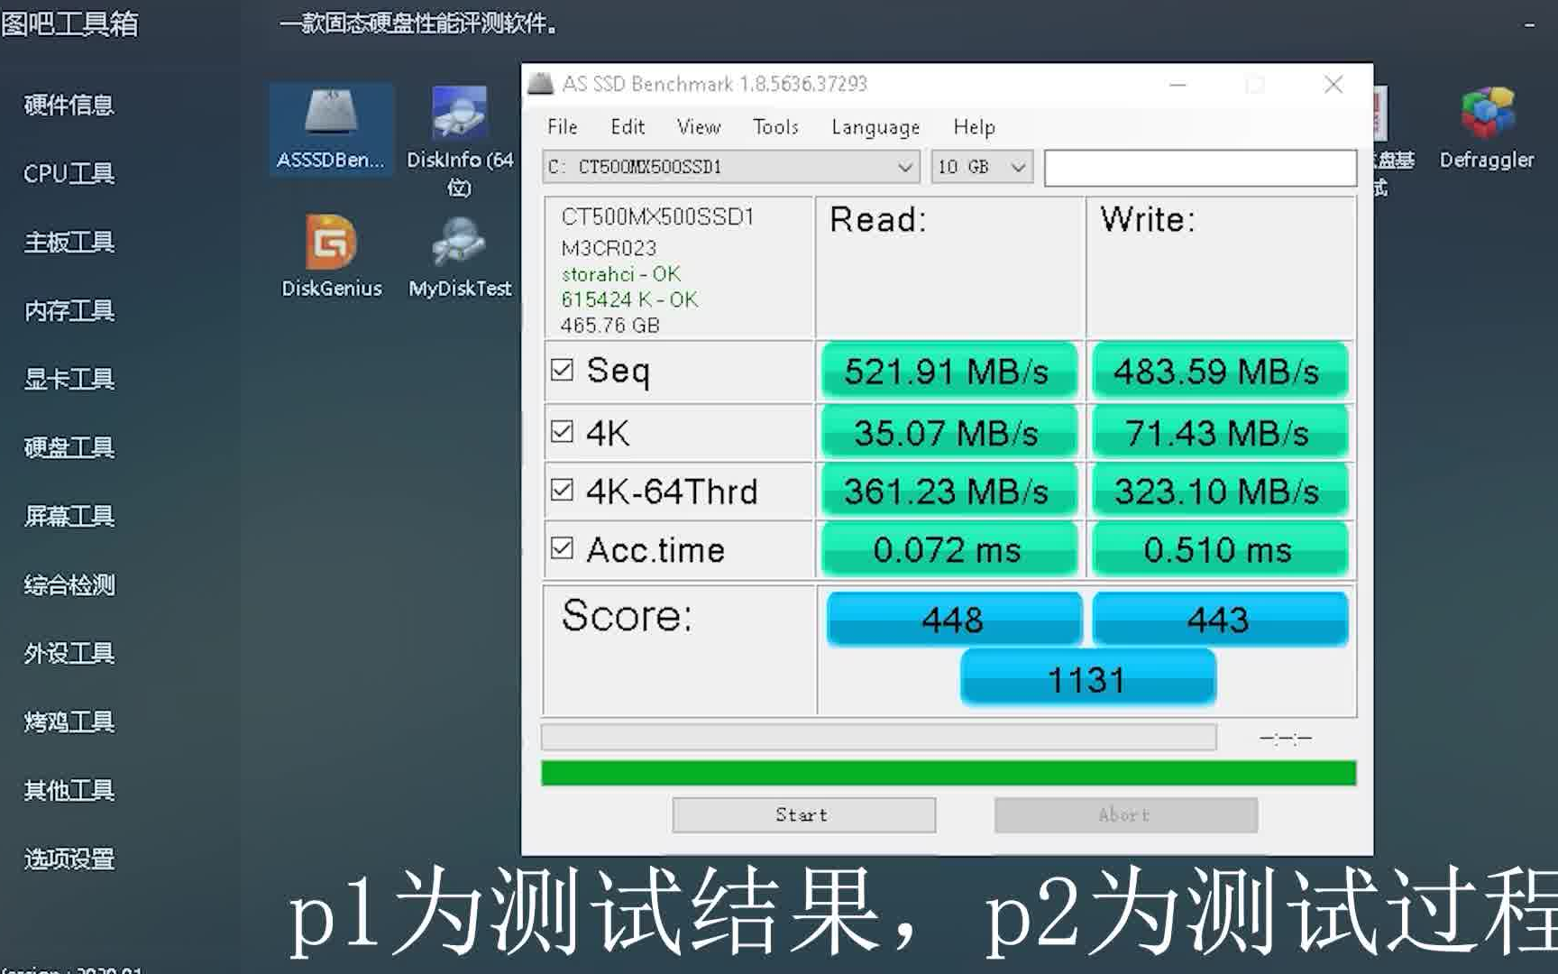The image size is (1558, 974).
Task: Click the 615424 K - OK alignment text
Action: pos(629,299)
